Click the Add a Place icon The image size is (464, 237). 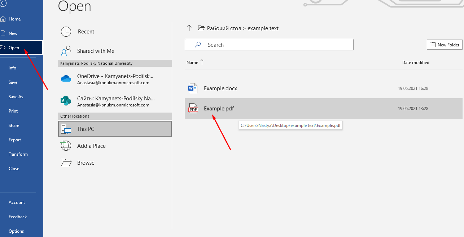pos(66,146)
